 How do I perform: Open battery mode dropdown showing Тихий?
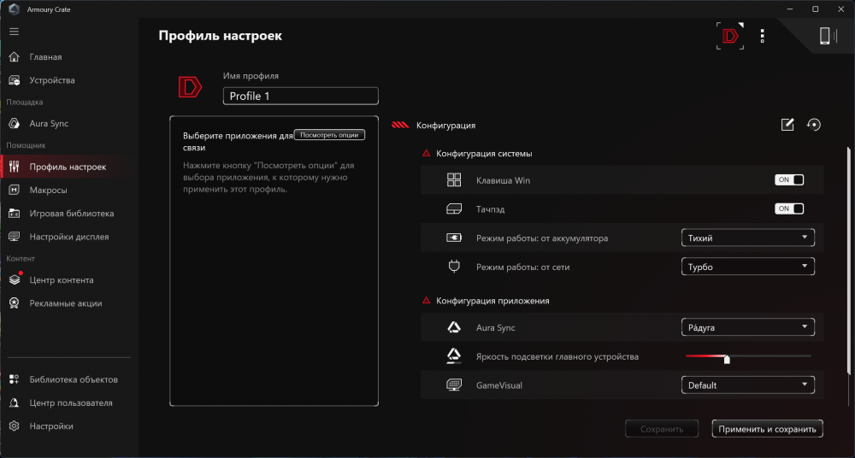[747, 238]
